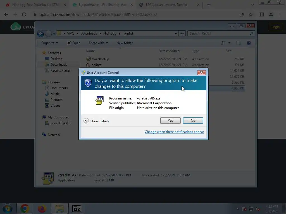Select My Computer in navigation pane
Screen dimensions: 286x214
58,117
